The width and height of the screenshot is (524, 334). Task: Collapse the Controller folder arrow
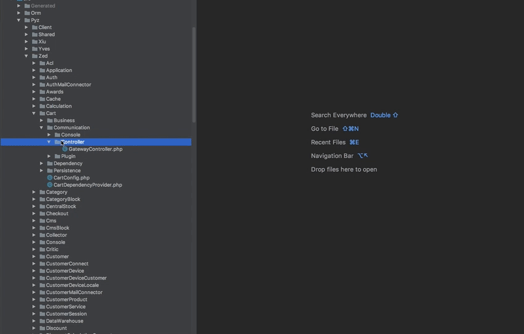tap(49, 142)
